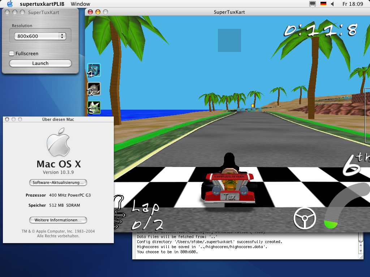Open the 800x600 Resolution dropdown
This screenshot has height=277, width=370.
[x=40, y=36]
